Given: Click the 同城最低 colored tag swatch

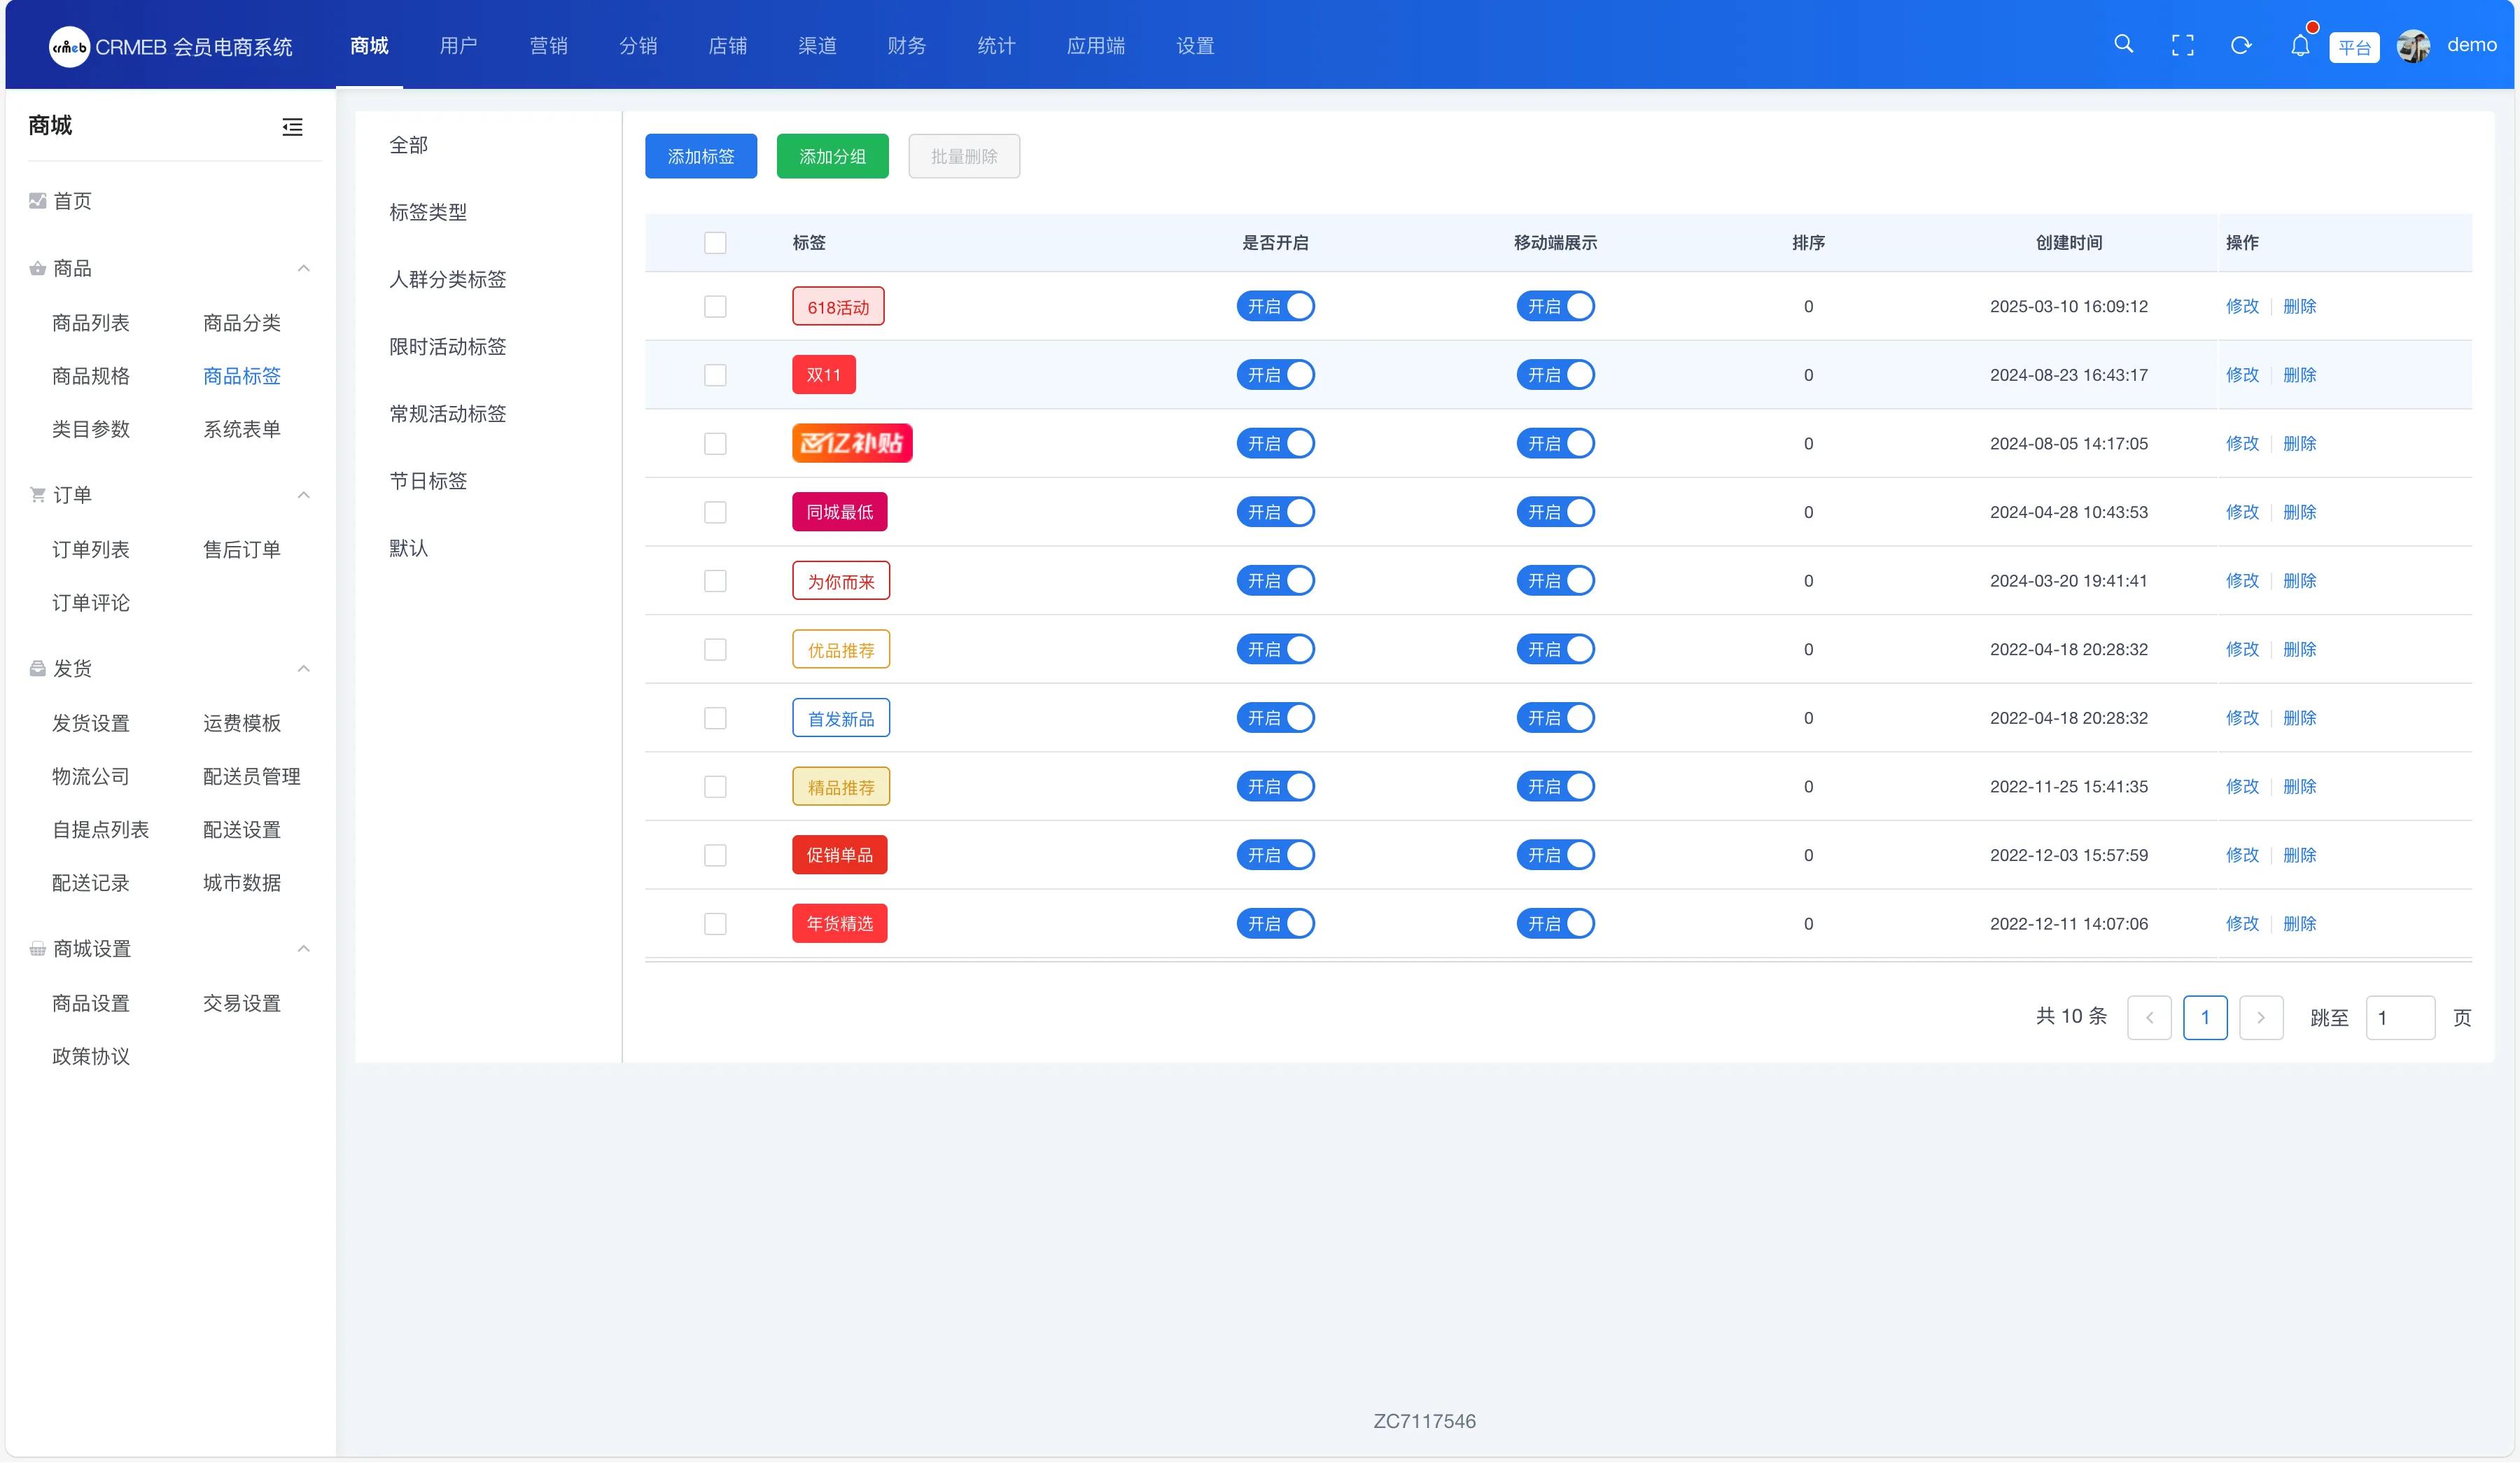Looking at the screenshot, I should pos(839,512).
